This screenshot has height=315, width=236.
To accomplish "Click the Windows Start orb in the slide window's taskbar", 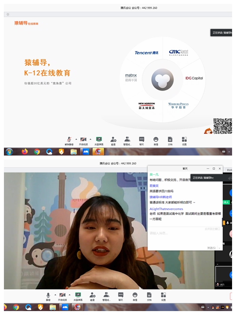I will click(9, 152).
